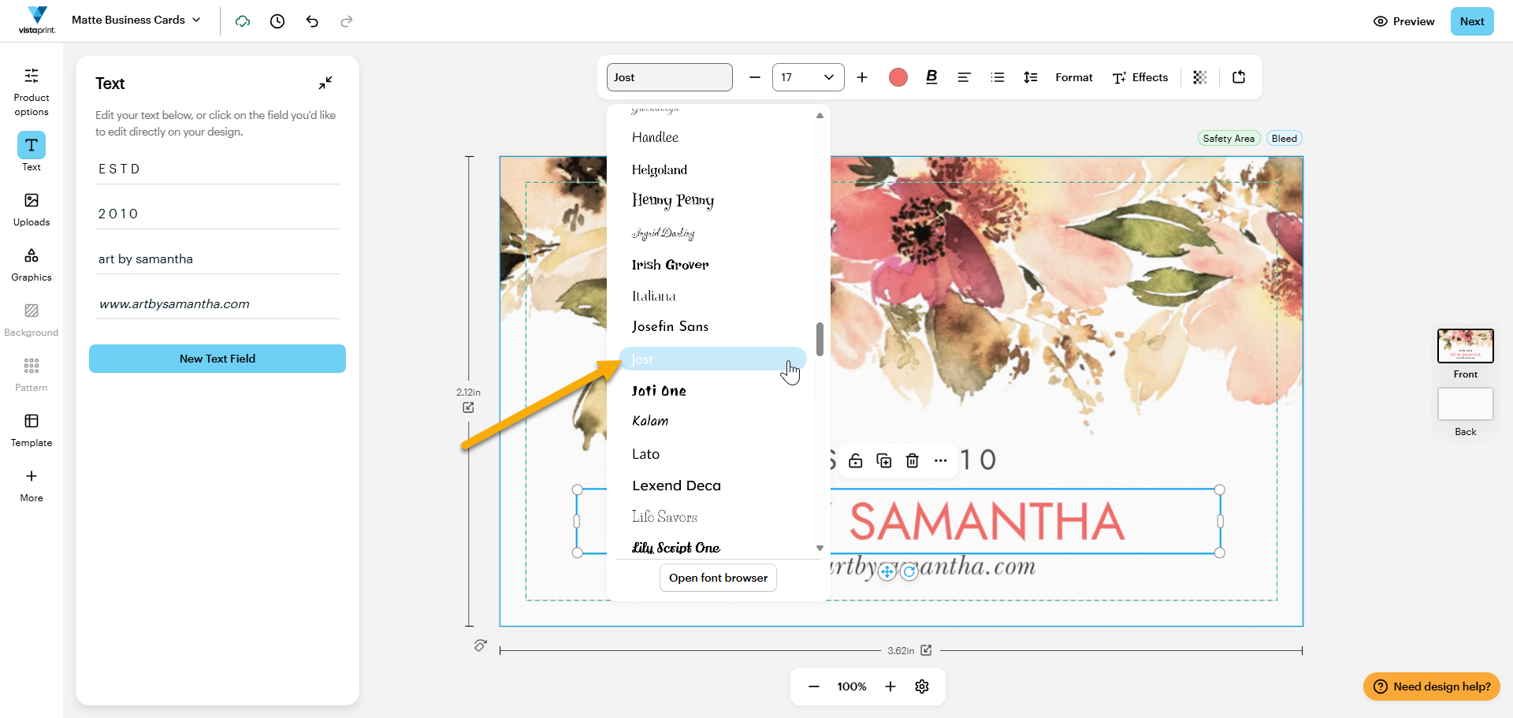Click the Jost font name field
This screenshot has width=1513, height=718.
670,77
